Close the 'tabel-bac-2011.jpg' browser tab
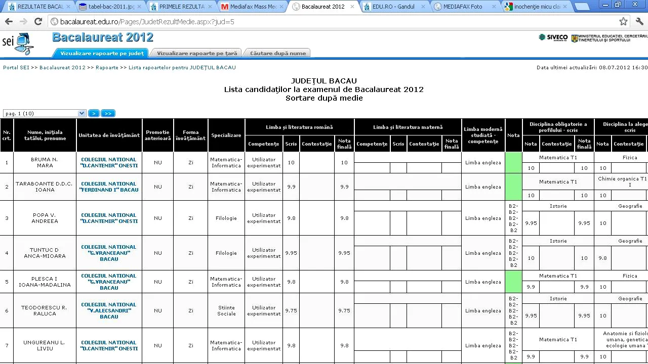The image size is (648, 364). tap(140, 7)
